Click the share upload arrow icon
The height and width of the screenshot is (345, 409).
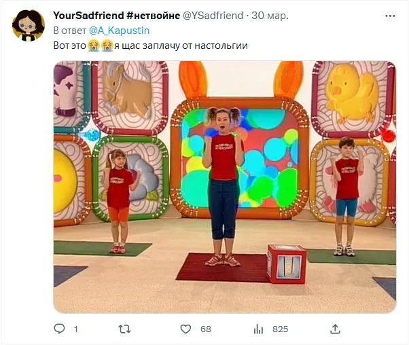coord(335,329)
